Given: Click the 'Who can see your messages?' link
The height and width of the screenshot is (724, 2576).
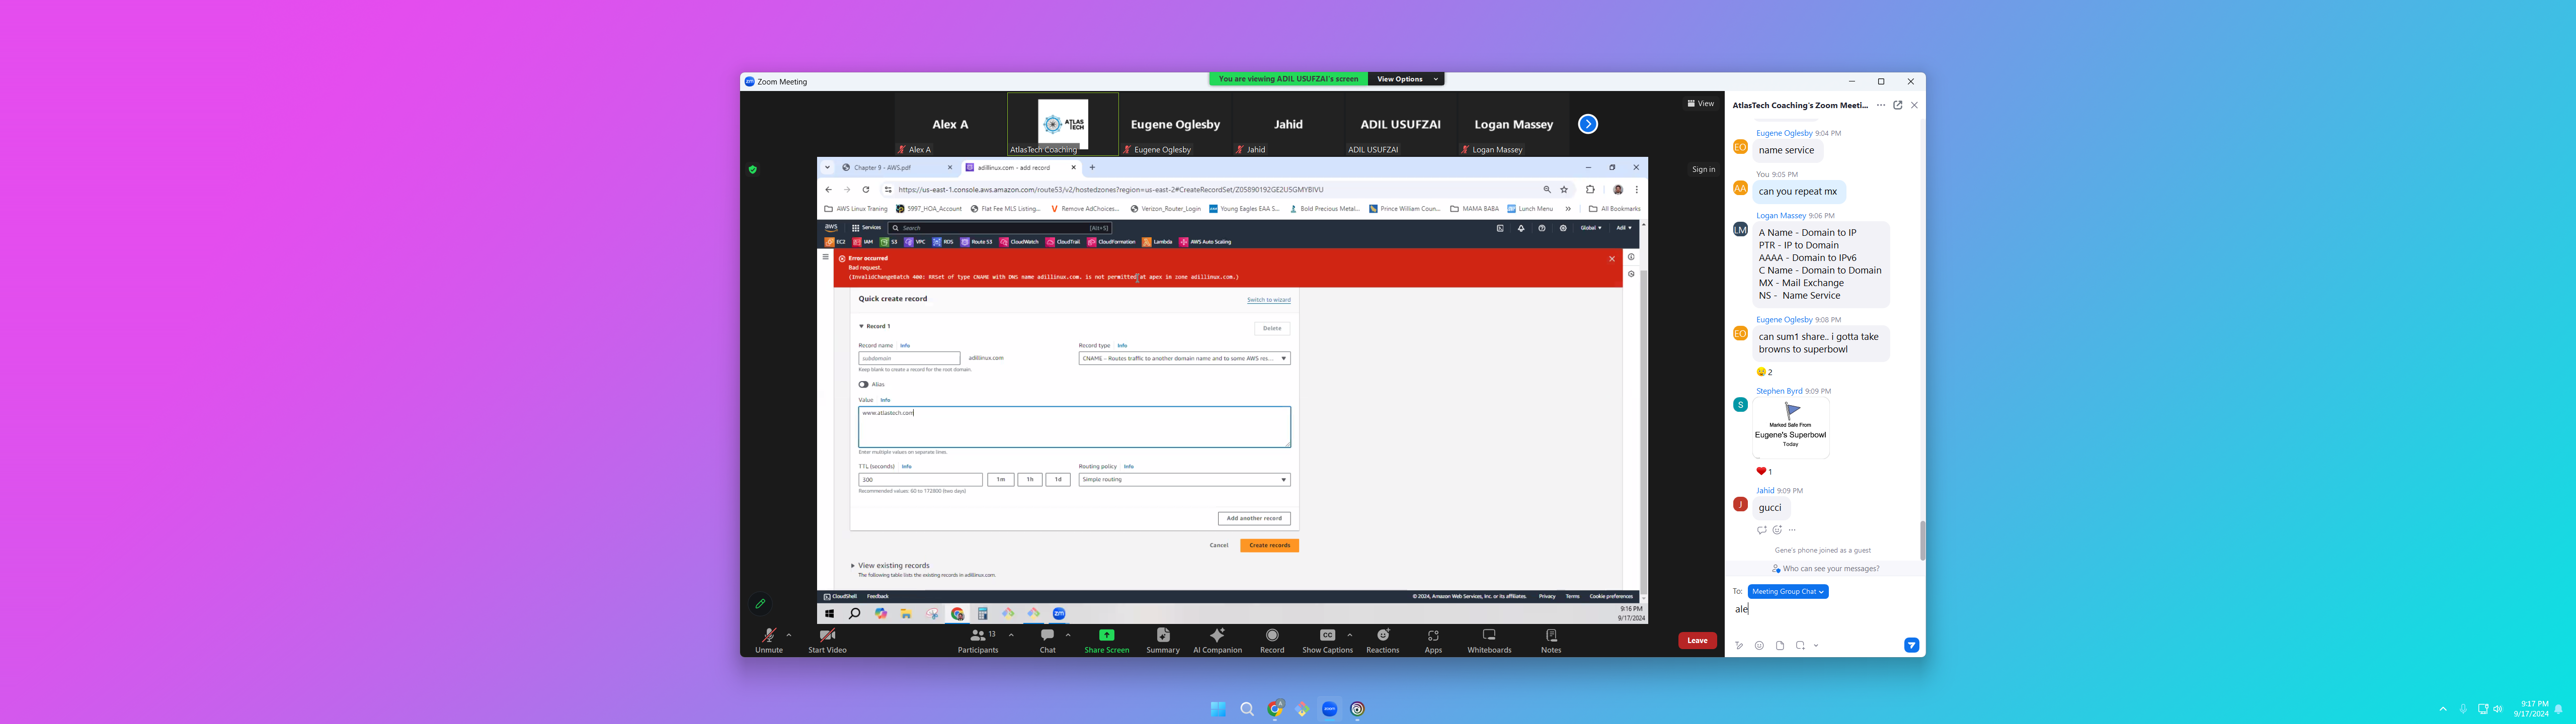Looking at the screenshot, I should [1830, 569].
